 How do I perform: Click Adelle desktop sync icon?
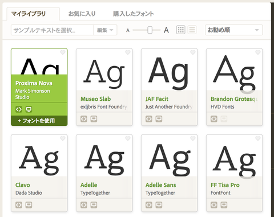pos(94,205)
